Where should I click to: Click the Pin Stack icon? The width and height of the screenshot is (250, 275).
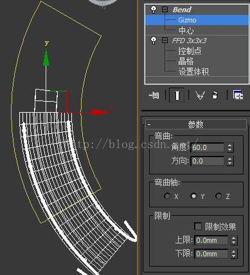[154, 95]
